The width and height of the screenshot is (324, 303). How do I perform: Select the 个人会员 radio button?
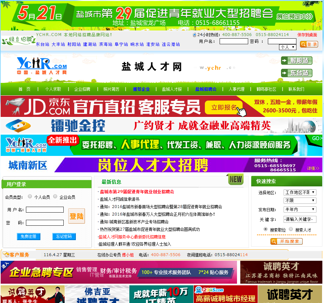(x=30, y=196)
